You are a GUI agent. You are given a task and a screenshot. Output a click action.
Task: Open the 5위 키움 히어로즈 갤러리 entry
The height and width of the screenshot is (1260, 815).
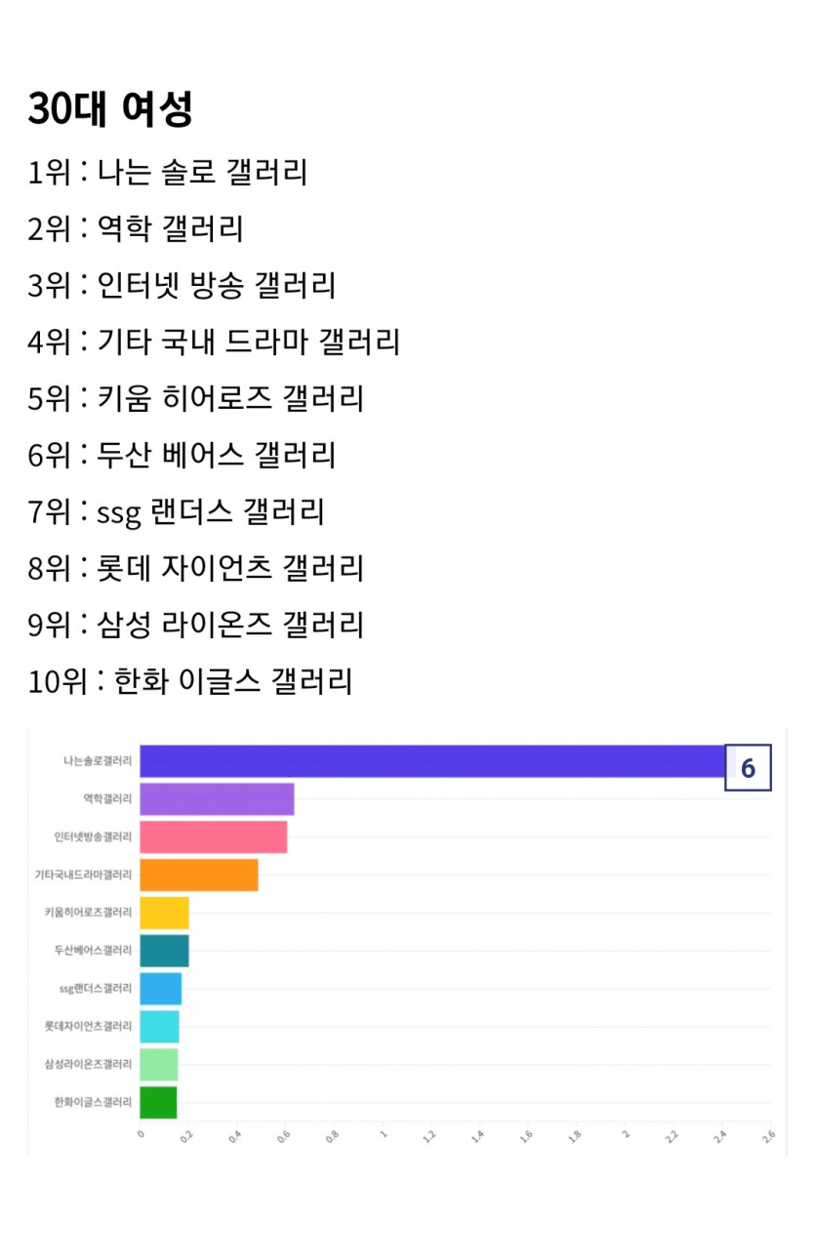pos(195,398)
